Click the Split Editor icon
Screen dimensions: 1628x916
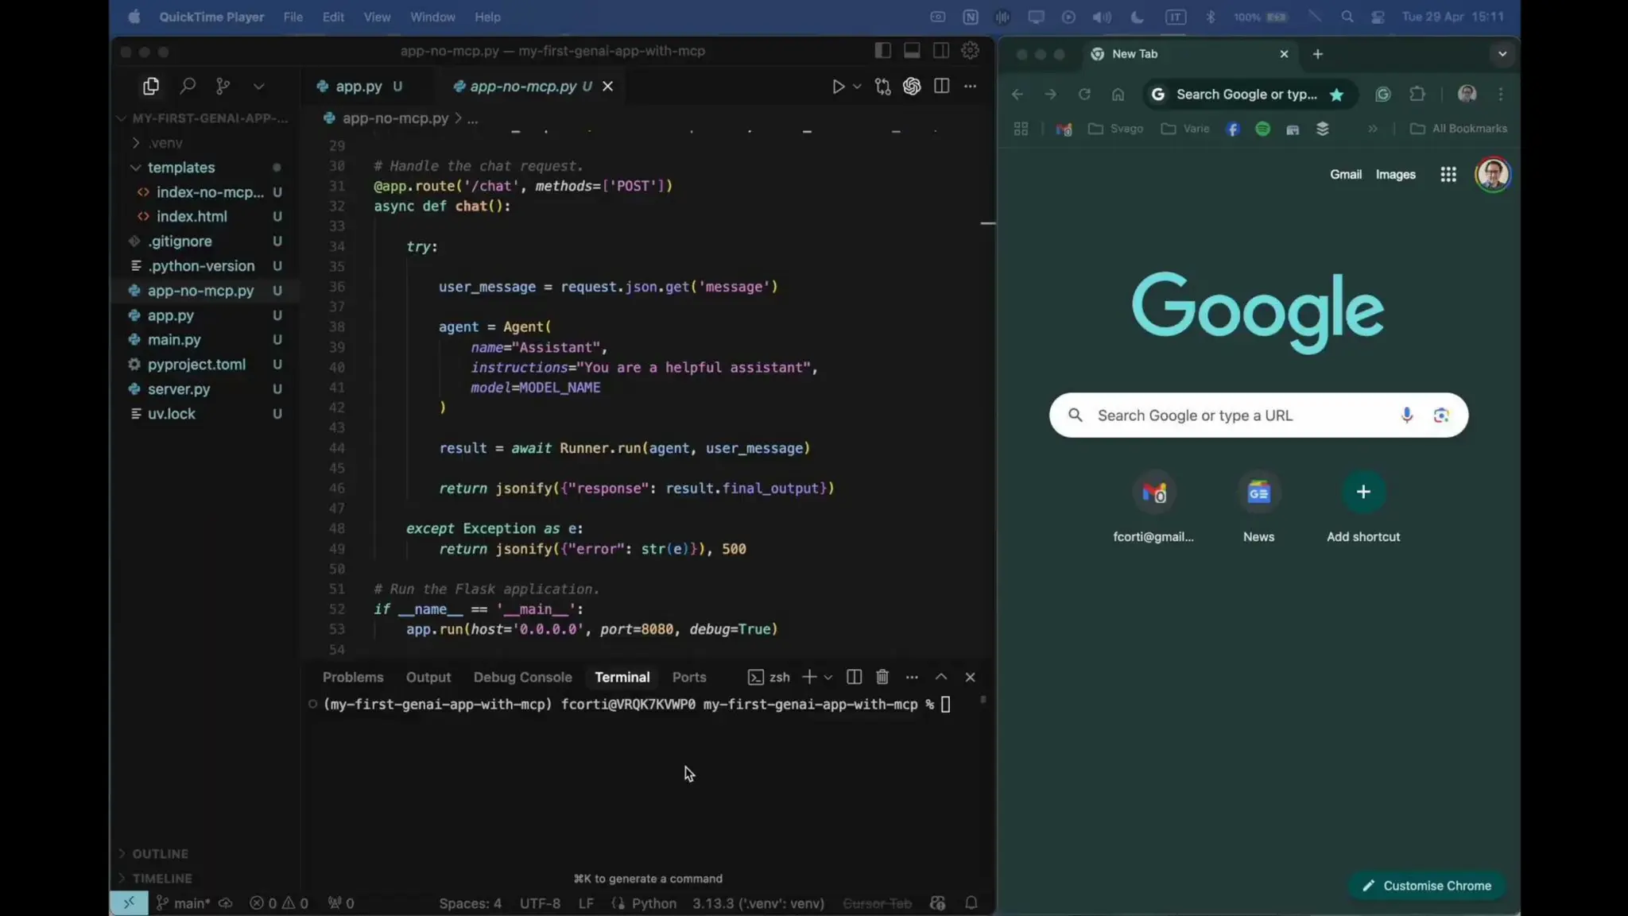click(x=941, y=86)
